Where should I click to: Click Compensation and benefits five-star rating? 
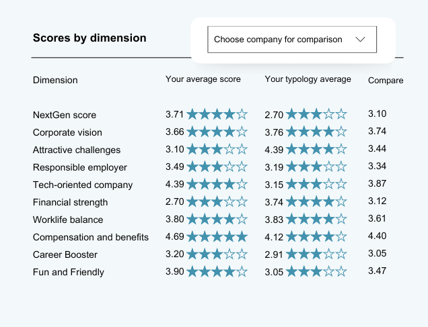coord(217,236)
